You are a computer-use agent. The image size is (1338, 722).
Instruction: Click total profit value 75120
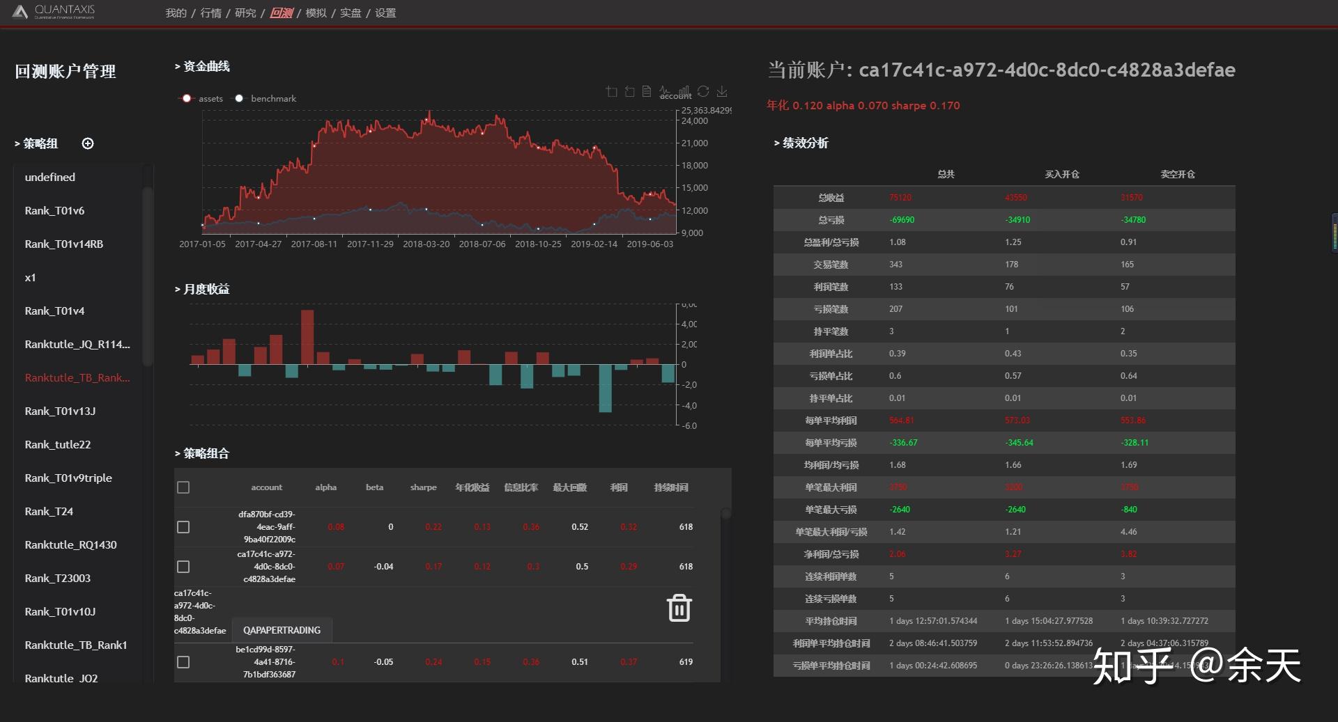click(x=900, y=198)
